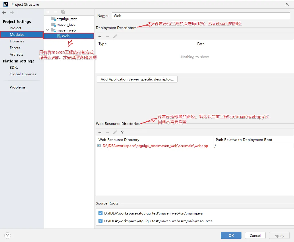
Task: Click the copy module icon
Action: [x=63, y=12]
